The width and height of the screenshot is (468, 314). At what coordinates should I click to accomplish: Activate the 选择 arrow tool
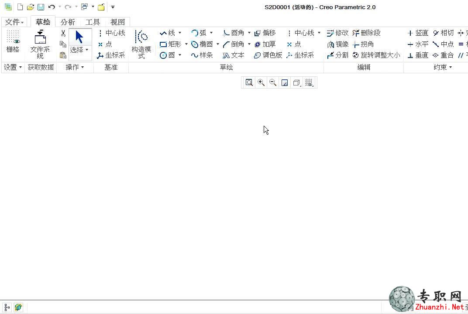pos(79,37)
